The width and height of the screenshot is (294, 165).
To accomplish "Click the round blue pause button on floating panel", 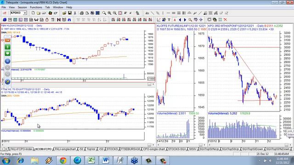I will [x=7, y=61].
